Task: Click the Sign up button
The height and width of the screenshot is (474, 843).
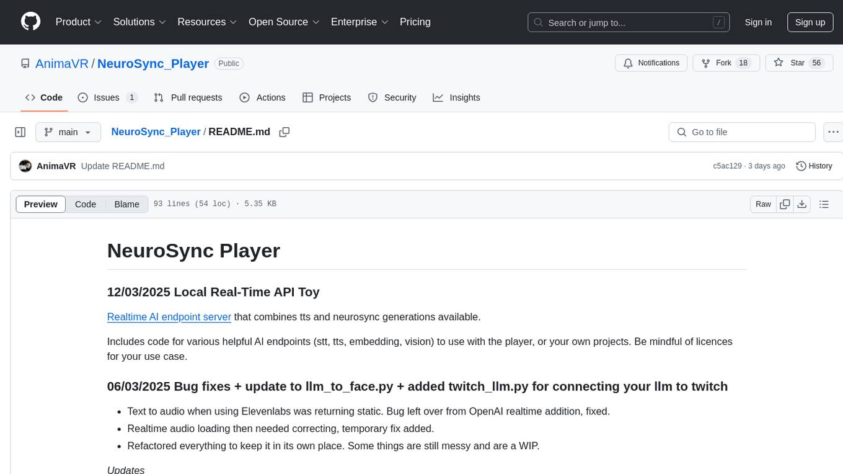Action: click(x=810, y=22)
